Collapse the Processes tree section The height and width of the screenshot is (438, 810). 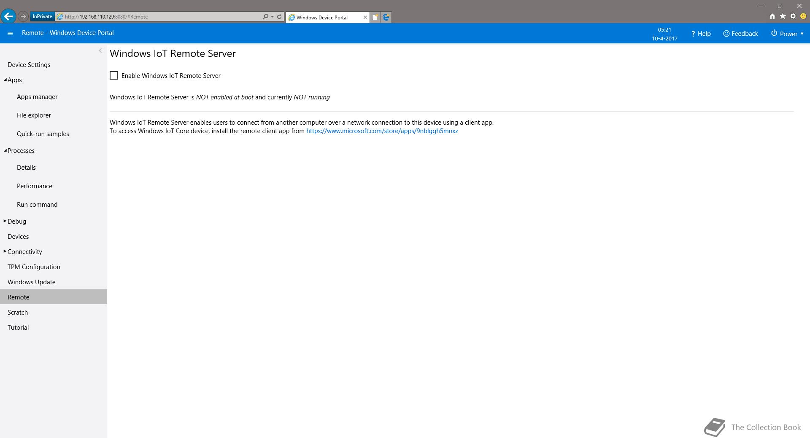pos(5,150)
